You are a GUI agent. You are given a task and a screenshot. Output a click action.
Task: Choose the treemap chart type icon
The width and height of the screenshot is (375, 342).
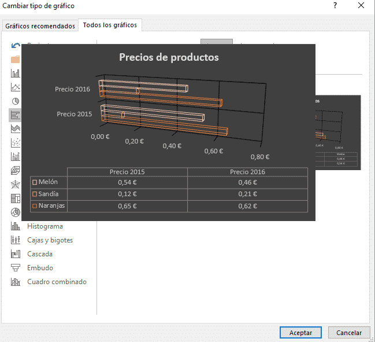click(16, 198)
